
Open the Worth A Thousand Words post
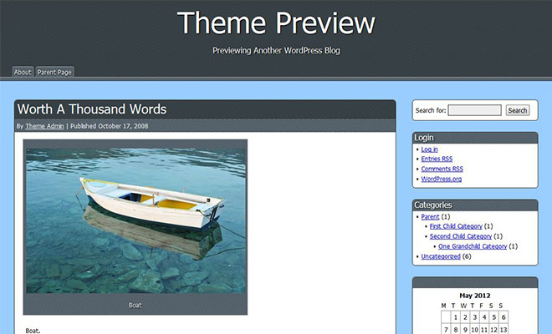92,109
